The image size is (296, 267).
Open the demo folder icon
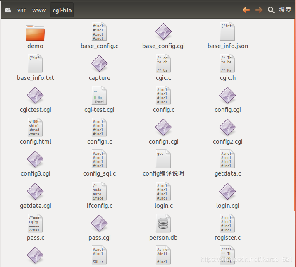tap(35, 33)
